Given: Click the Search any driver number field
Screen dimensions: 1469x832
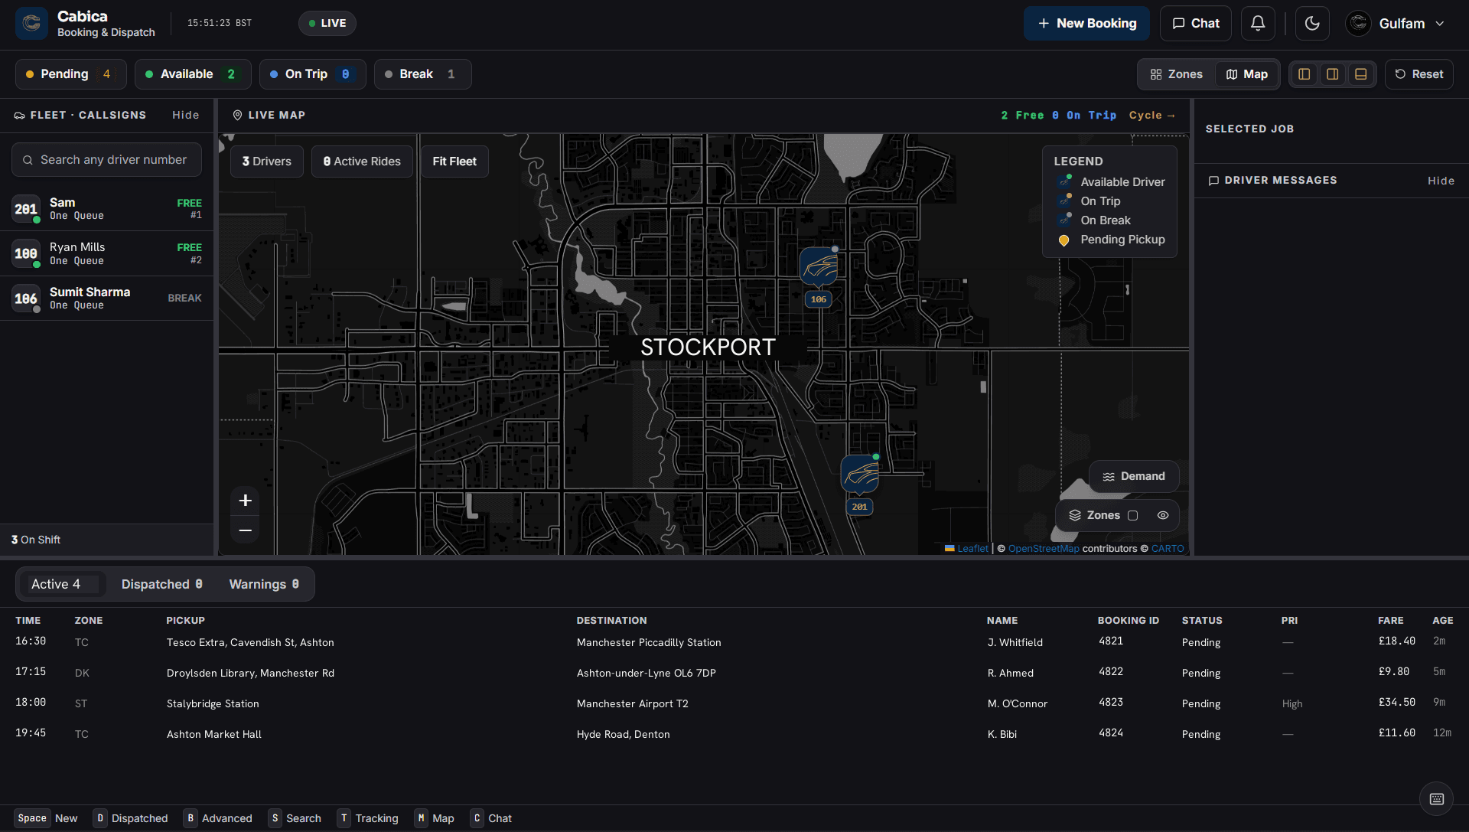Looking at the screenshot, I should tap(106, 160).
